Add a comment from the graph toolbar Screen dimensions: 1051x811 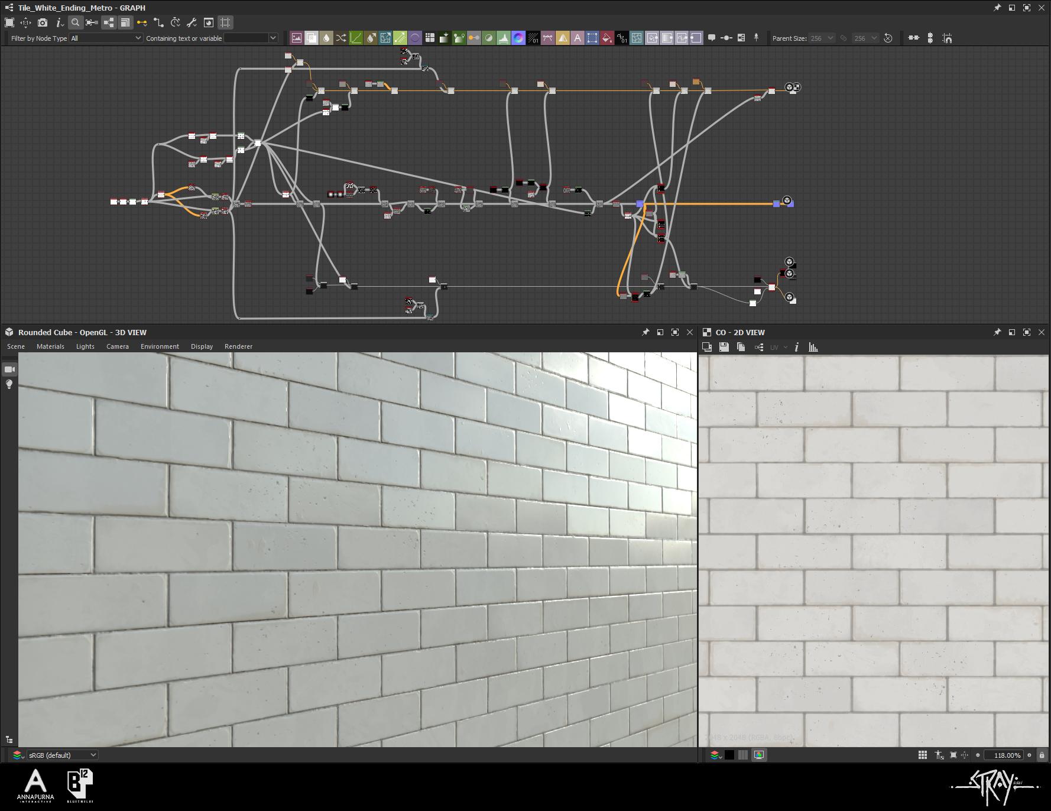tap(712, 38)
